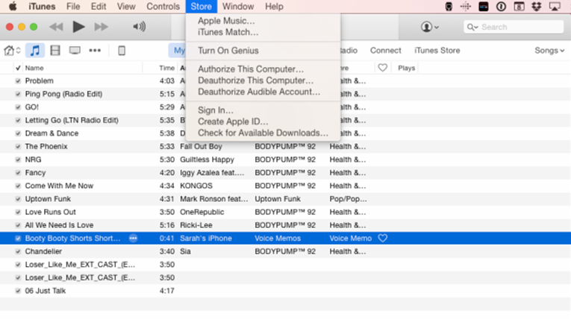The image size is (571, 319).
Task: Select the All We Need Is Love row
Action: pos(285,225)
